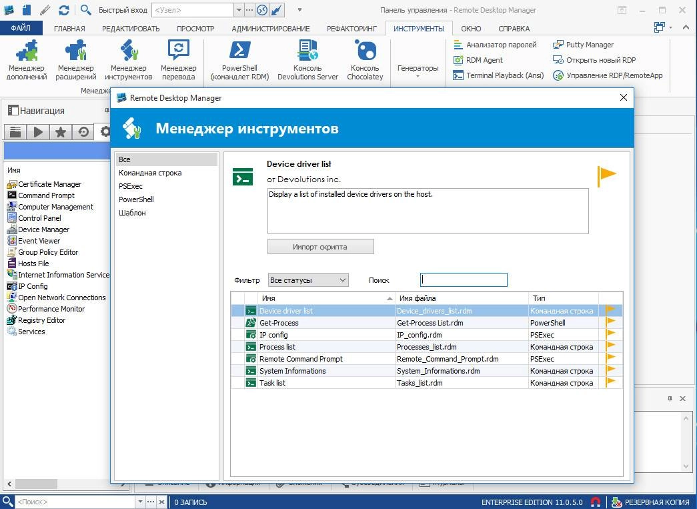Click the refresh icon in title bar
The height and width of the screenshot is (509, 697).
click(64, 10)
